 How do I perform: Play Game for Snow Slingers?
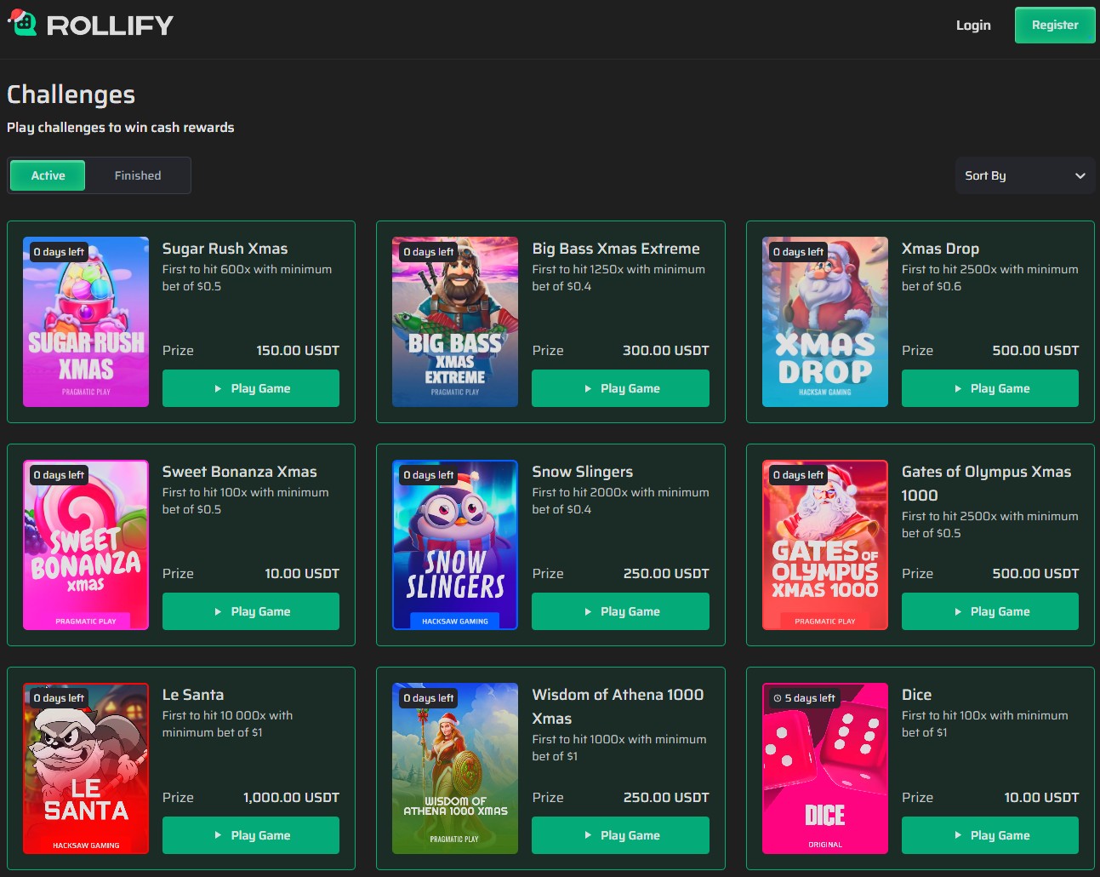620,611
